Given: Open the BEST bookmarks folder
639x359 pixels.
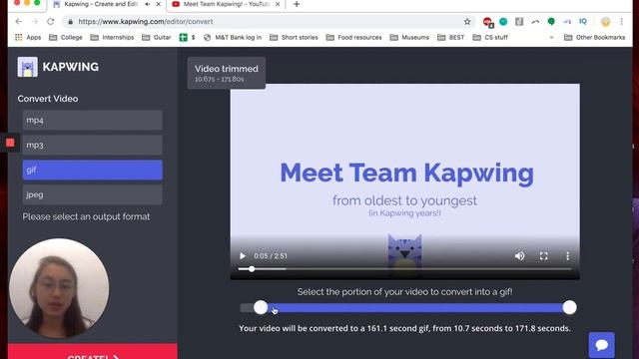Looking at the screenshot, I should point(450,38).
